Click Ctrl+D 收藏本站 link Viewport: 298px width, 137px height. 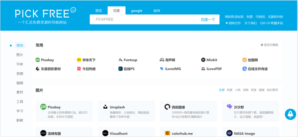[272, 23]
